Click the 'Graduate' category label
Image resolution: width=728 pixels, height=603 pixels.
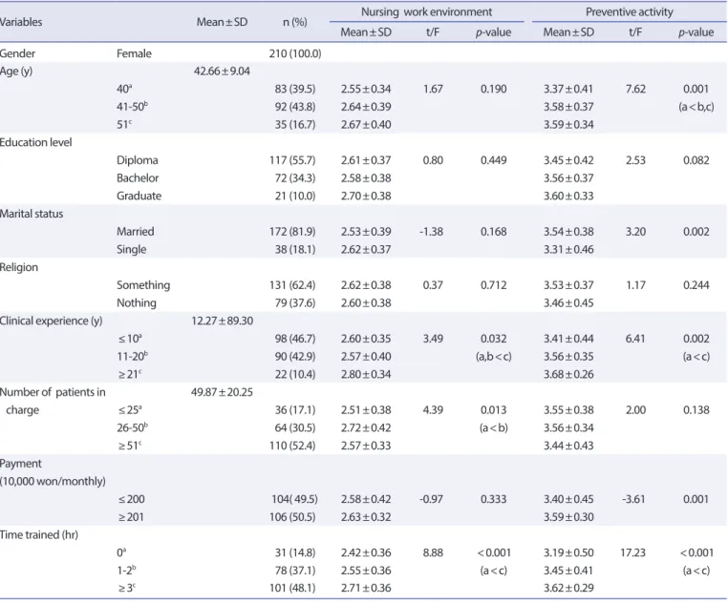click(139, 196)
